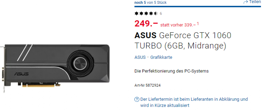Click the red 249.– price

point(146,24)
